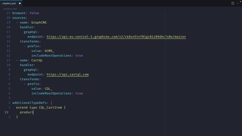Open the https://api.cartql.com link
This screenshot has height=136, width=242.
[68, 74]
